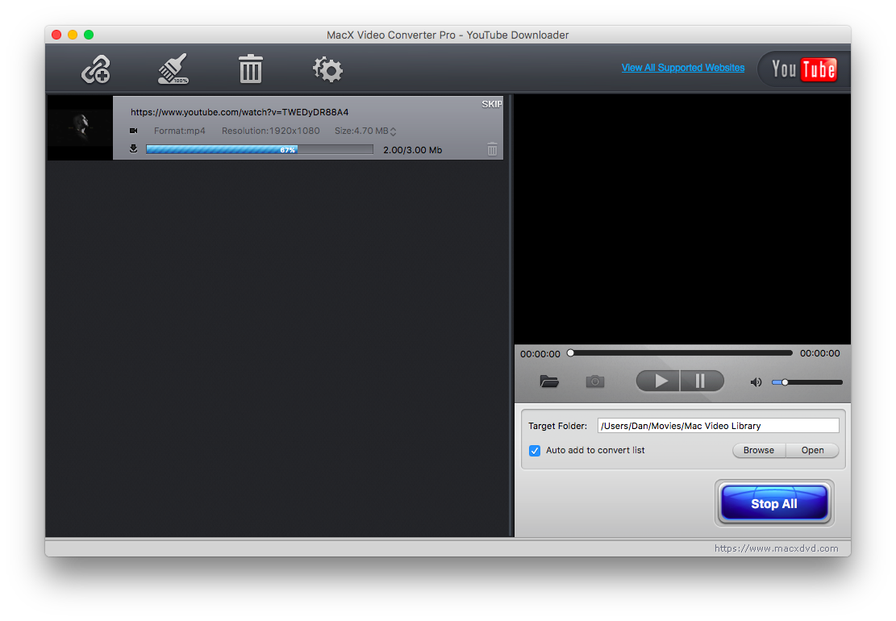Play the video with the play button
Image resolution: width=896 pixels, height=621 pixels.
(658, 381)
